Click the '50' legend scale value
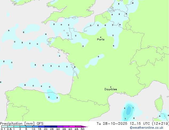The image size is (169, 130). [82, 129]
